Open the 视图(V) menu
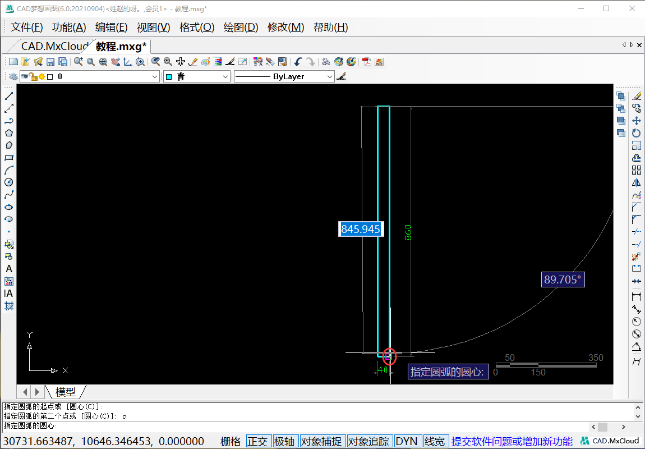Screen dimensions: 645x449 (x=154, y=27)
